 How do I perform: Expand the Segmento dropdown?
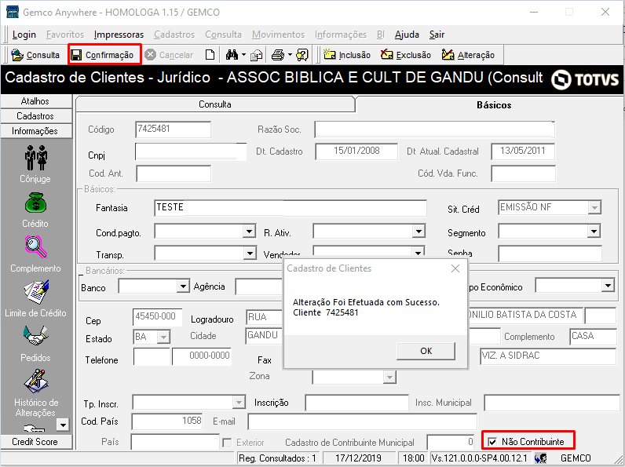tap(594, 231)
